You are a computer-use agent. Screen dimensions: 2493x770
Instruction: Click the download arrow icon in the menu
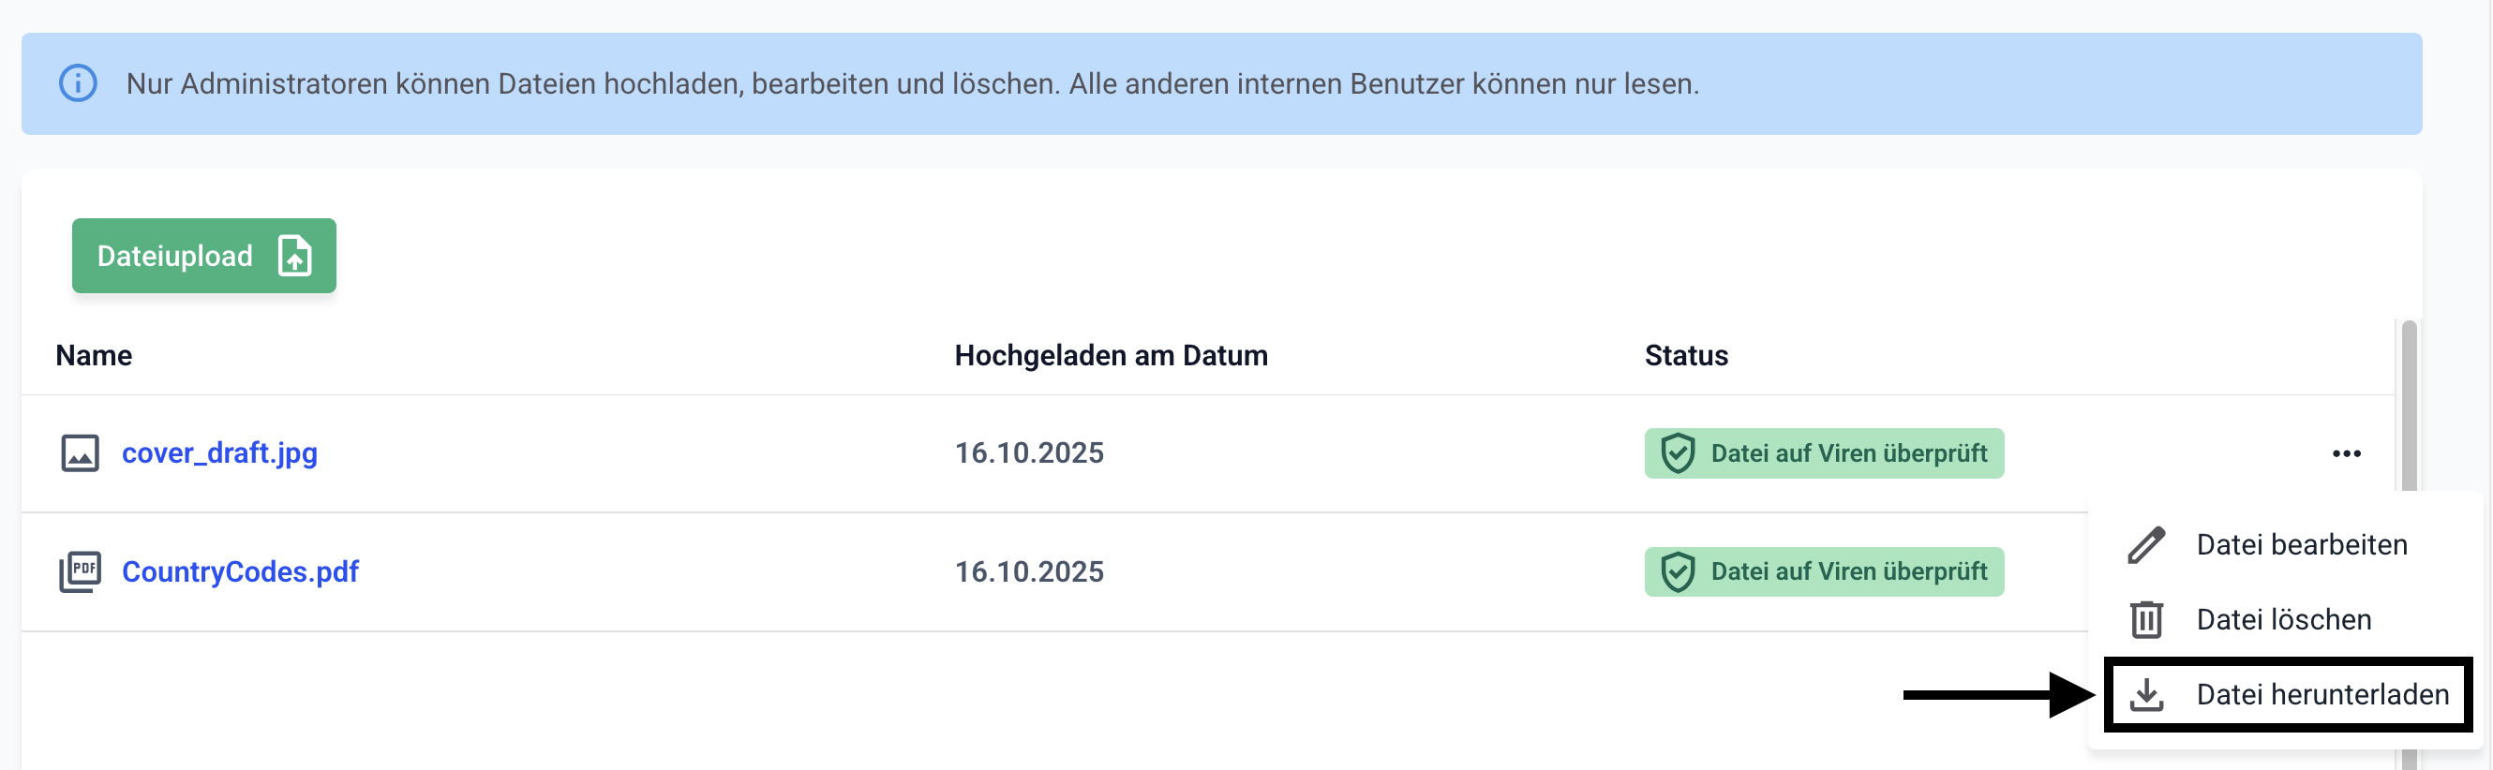[x=2145, y=694]
